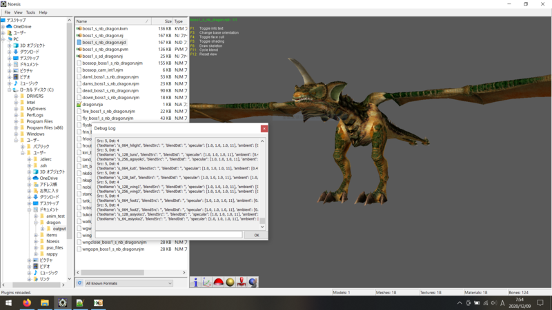Collapse the ローカル ディスク (C:) node
Image resolution: width=552 pixels, height=310 pixels.
click(x=10, y=90)
